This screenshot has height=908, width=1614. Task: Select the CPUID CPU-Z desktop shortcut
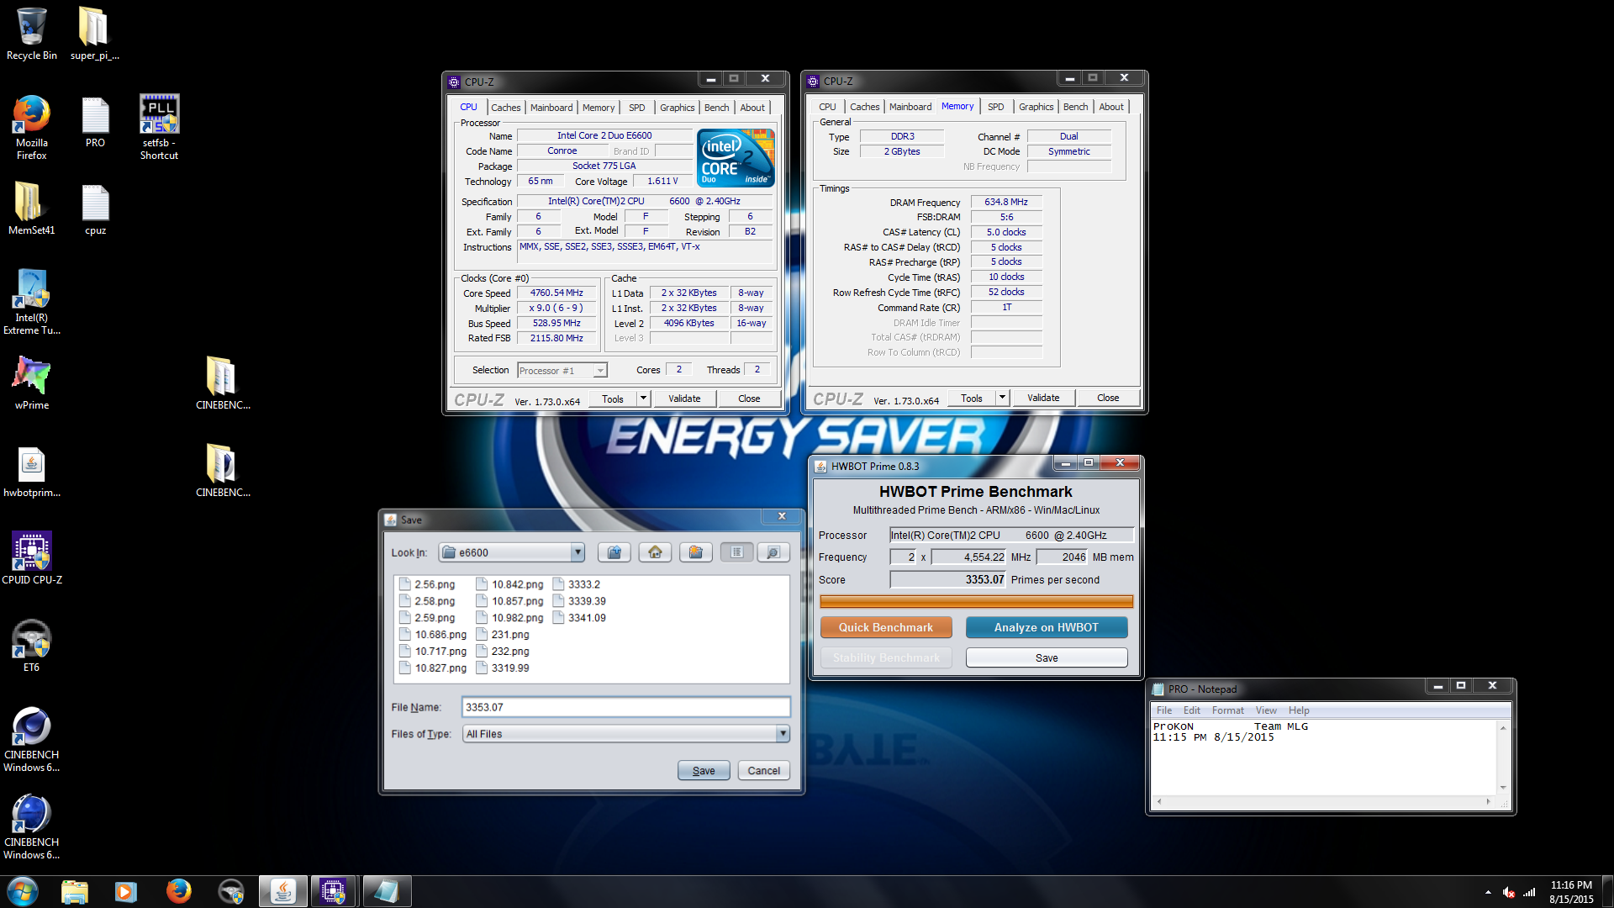pos(32,558)
